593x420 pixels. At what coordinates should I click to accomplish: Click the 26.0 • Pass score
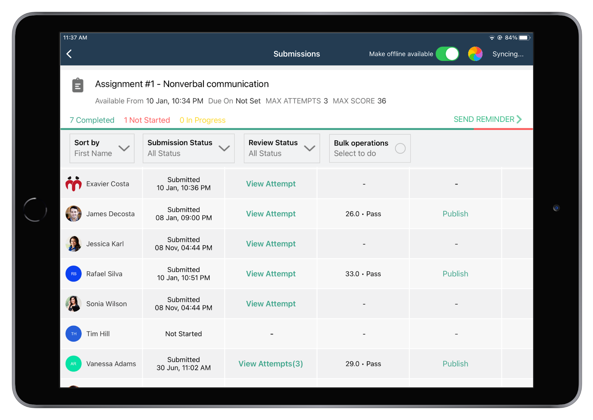(x=363, y=214)
